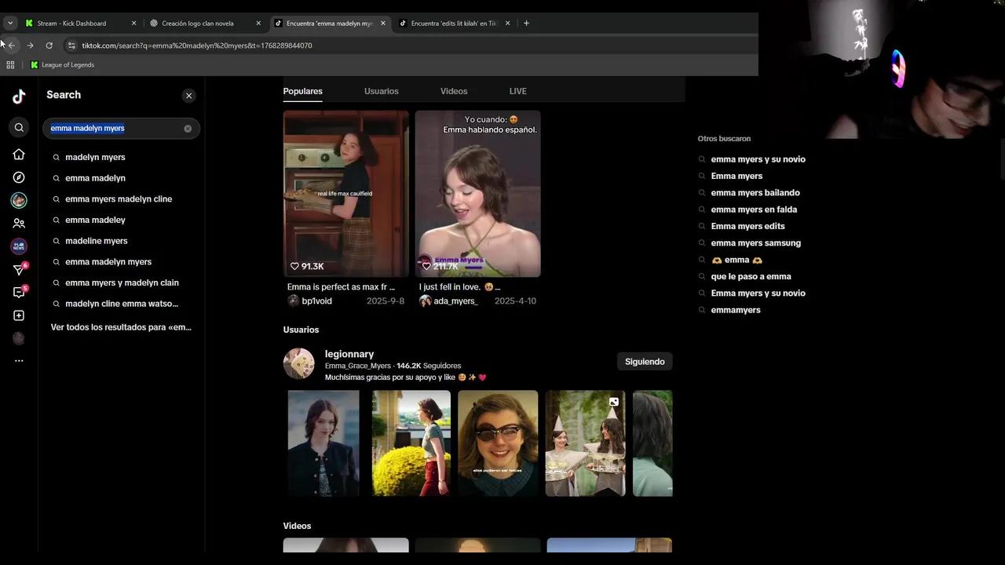Viewport: 1005px width, 565px height.
Task: Search 'emmamyers' related term
Action: [736, 310]
